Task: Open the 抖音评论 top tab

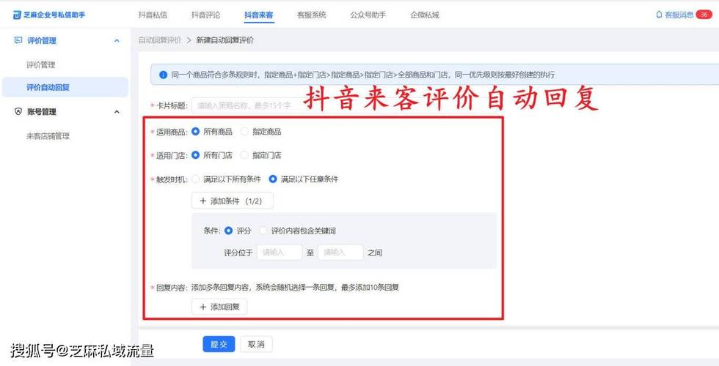Action: pyautogui.click(x=206, y=15)
